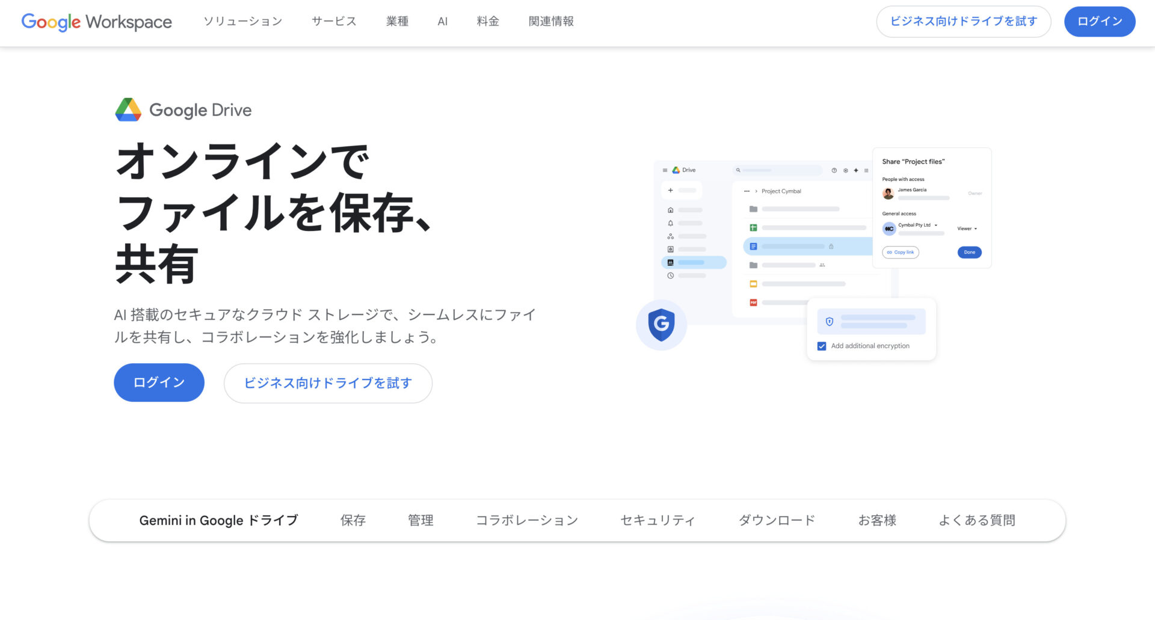The image size is (1155, 620).
Task: Click the Google Drive triangle logo above headline
Action: (x=128, y=109)
